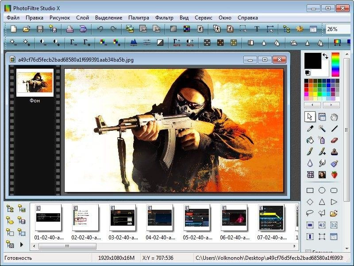Open thumbnail 01-02-40-a... in explorer

[48, 218]
